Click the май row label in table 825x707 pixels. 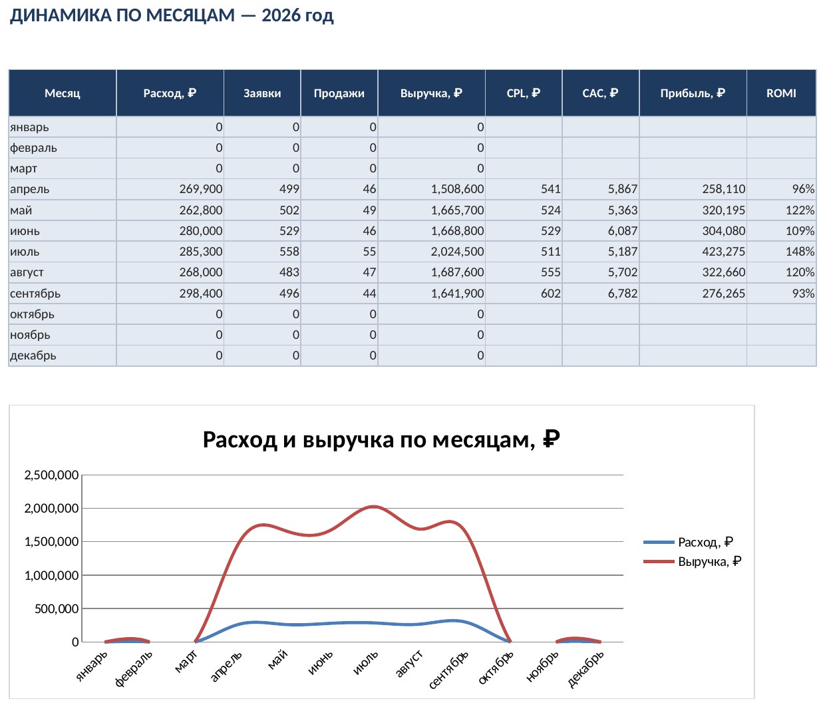63,210
